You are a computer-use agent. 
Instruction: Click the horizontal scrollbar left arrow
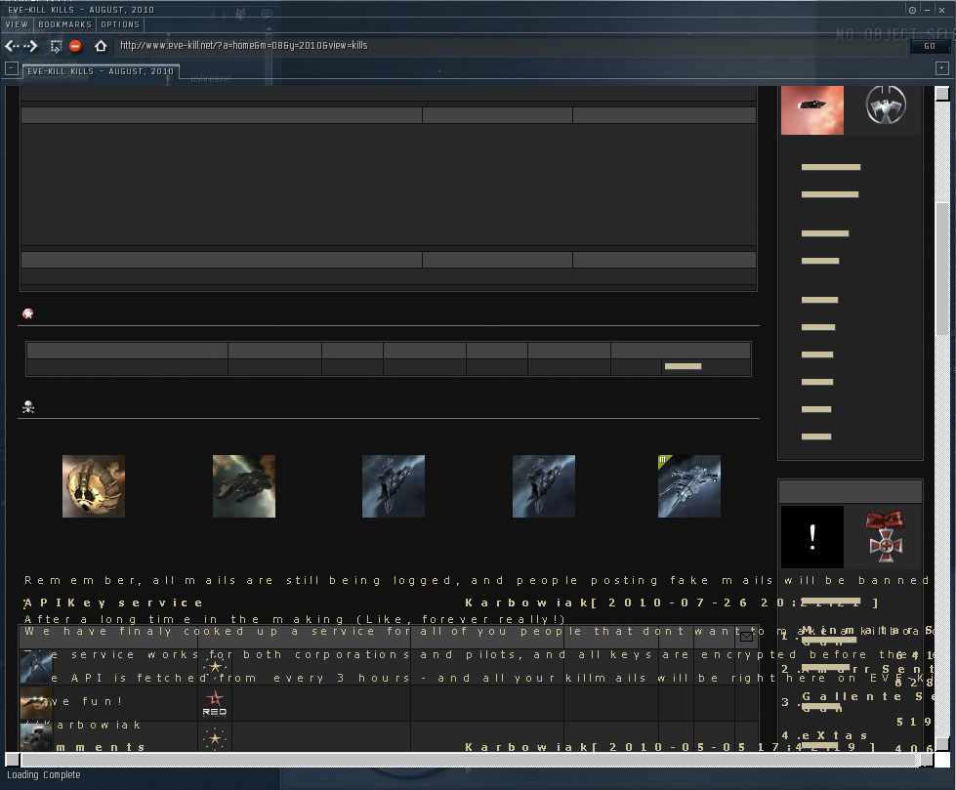(12, 760)
